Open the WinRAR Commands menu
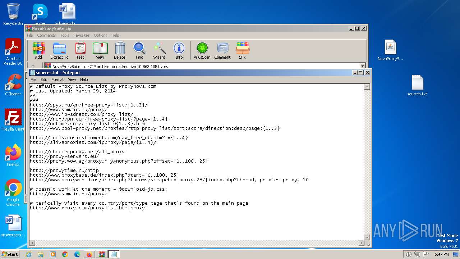The width and height of the screenshot is (460, 259). coord(46,35)
